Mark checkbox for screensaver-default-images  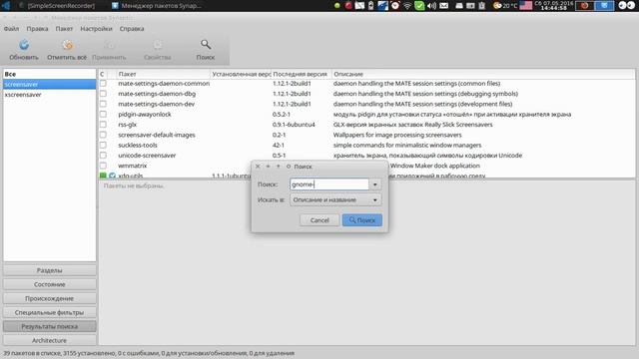[x=103, y=135]
